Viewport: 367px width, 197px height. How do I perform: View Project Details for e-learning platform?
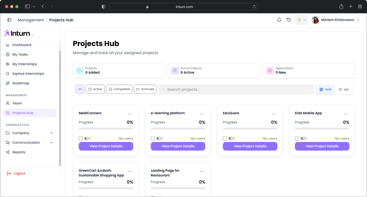[x=178, y=146]
